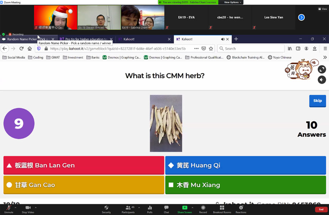Show next participants with blue arrow

click(301, 17)
